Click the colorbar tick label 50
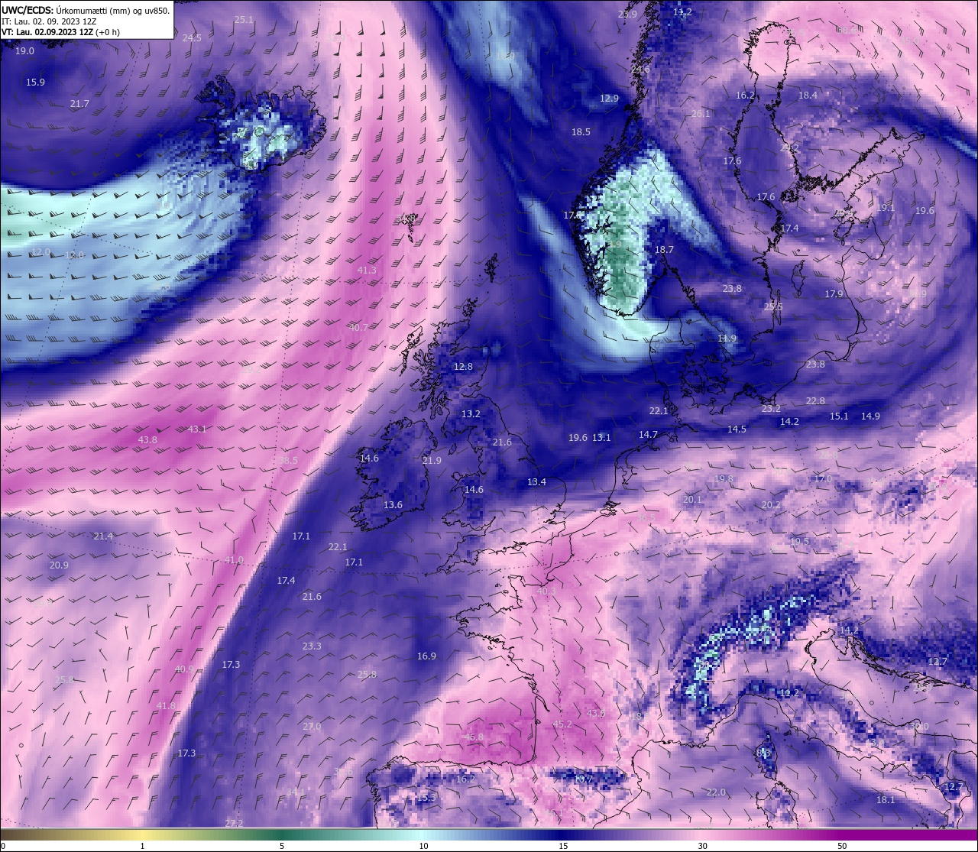This screenshot has width=978, height=852. (x=842, y=846)
